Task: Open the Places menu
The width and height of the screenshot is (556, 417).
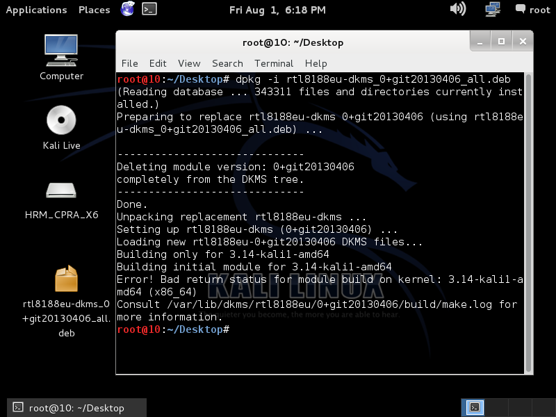Action: click(x=93, y=10)
